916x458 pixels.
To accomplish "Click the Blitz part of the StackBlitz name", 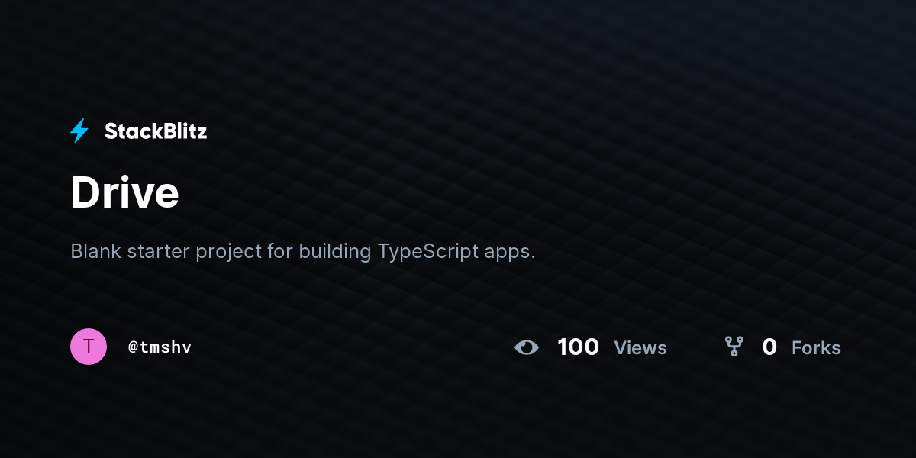I will coord(182,131).
